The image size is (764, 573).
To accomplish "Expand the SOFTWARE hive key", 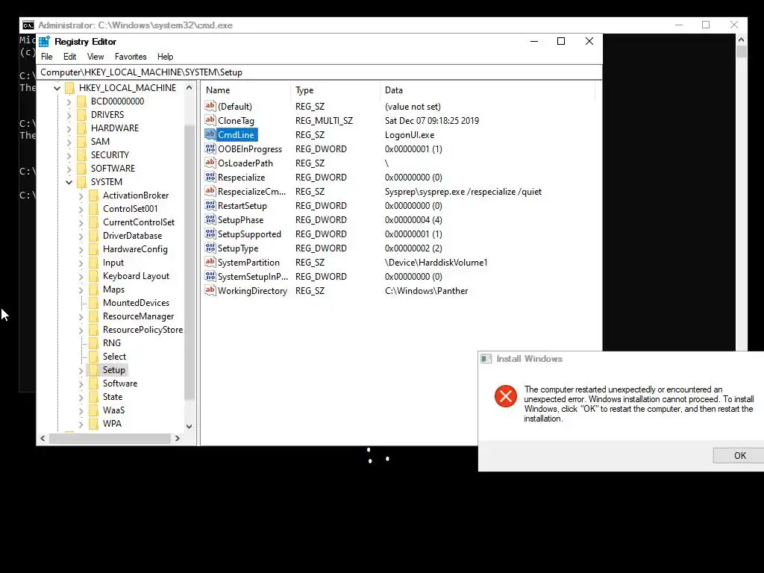I will tap(69, 169).
